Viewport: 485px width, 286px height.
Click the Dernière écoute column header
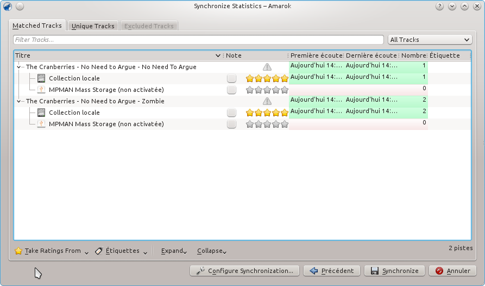371,55
